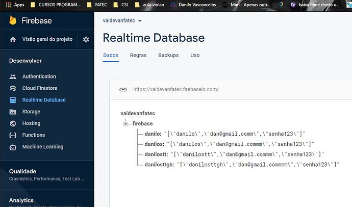Click the Cloud Firestore icon
Image resolution: width=352 pixels, height=207 pixels.
13,88
